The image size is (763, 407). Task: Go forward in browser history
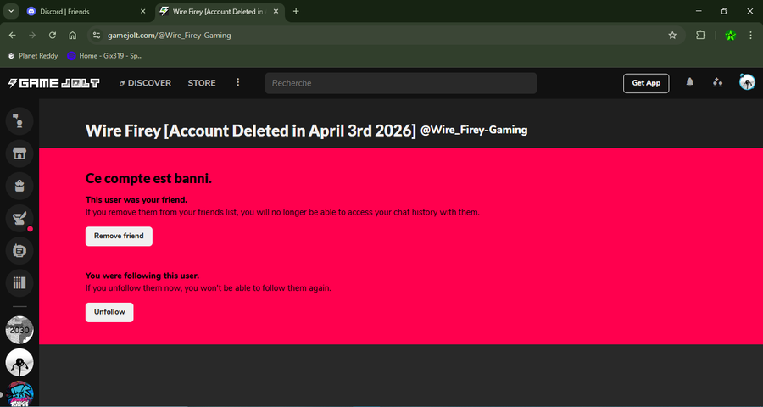pos(32,35)
